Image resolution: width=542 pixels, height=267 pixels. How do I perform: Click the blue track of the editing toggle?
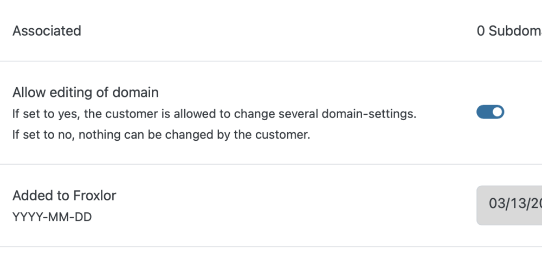point(483,112)
